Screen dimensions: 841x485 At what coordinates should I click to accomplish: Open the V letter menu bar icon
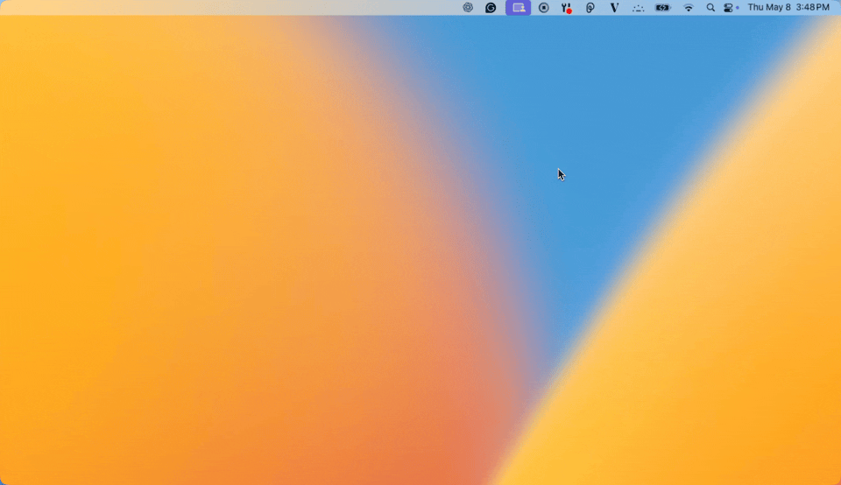coord(614,8)
